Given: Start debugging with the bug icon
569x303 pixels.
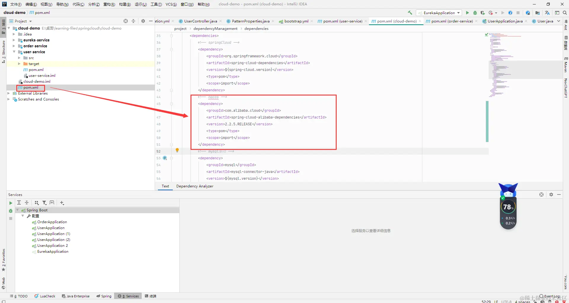Looking at the screenshot, I should coord(475,13).
